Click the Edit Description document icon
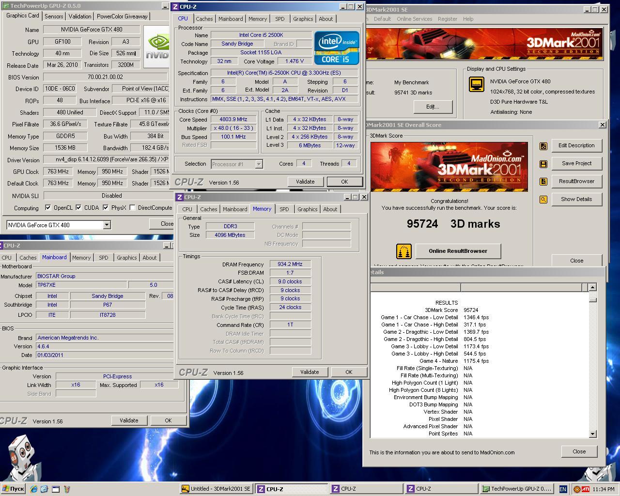The image size is (620, 496). 543,146
